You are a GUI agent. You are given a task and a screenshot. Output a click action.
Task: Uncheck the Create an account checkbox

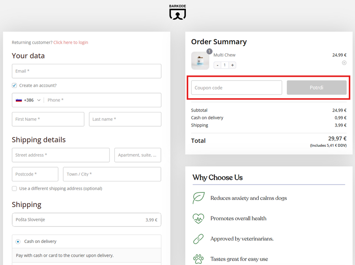pos(15,86)
